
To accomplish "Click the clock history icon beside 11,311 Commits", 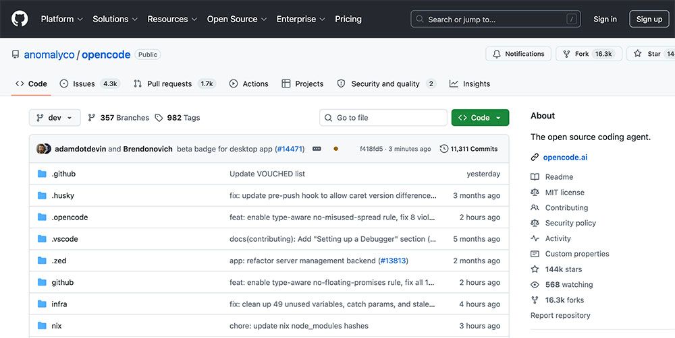I will (x=444, y=149).
